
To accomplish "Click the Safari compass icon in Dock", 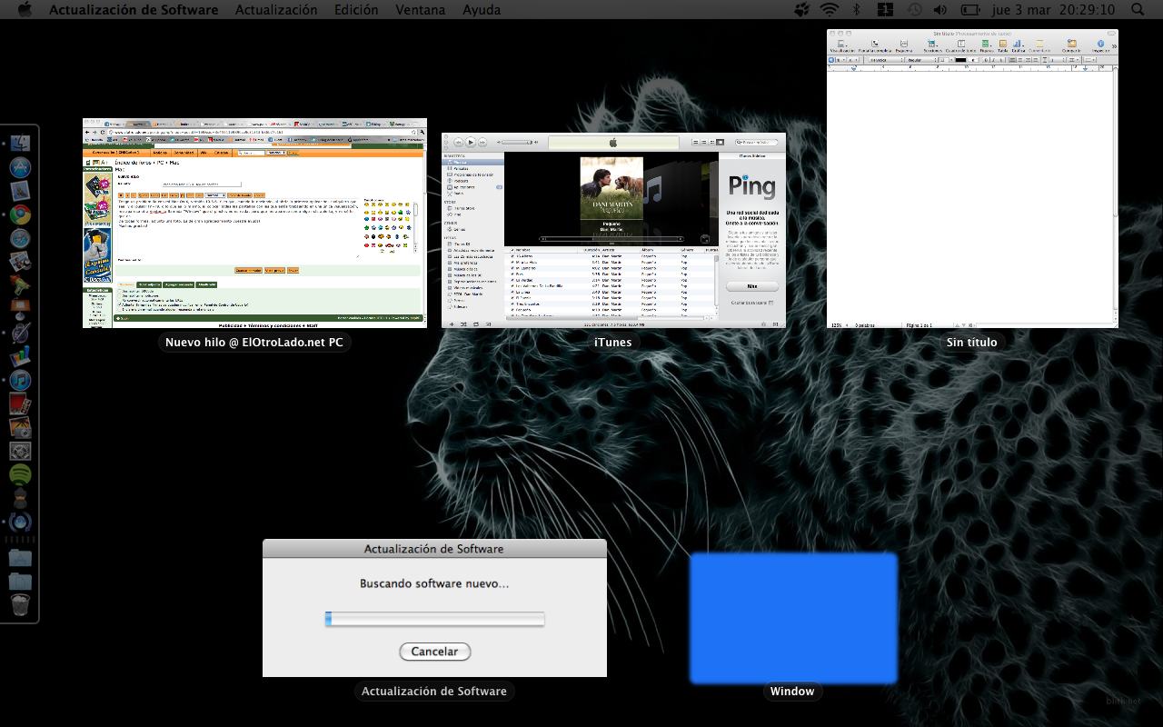I will click(x=20, y=238).
